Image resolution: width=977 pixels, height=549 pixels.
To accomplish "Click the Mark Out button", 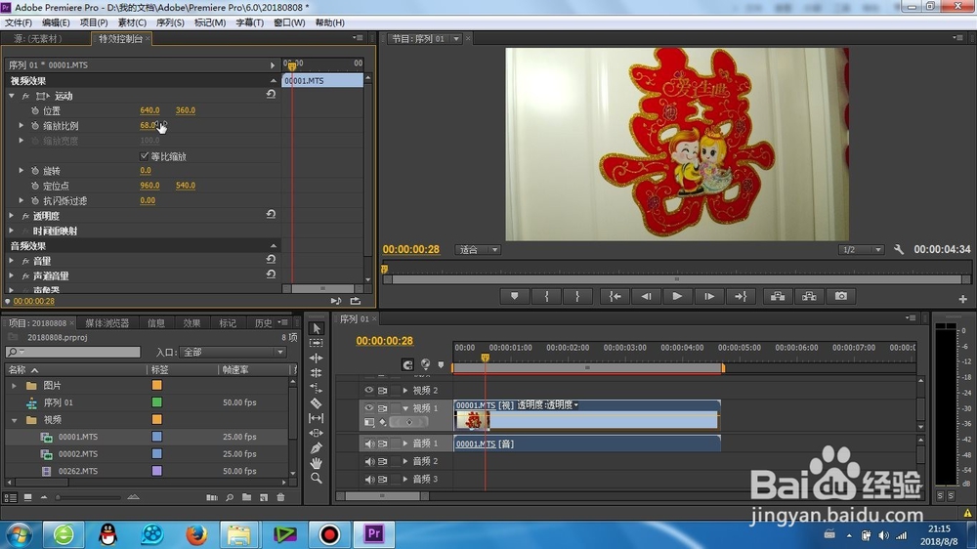I will pos(577,297).
